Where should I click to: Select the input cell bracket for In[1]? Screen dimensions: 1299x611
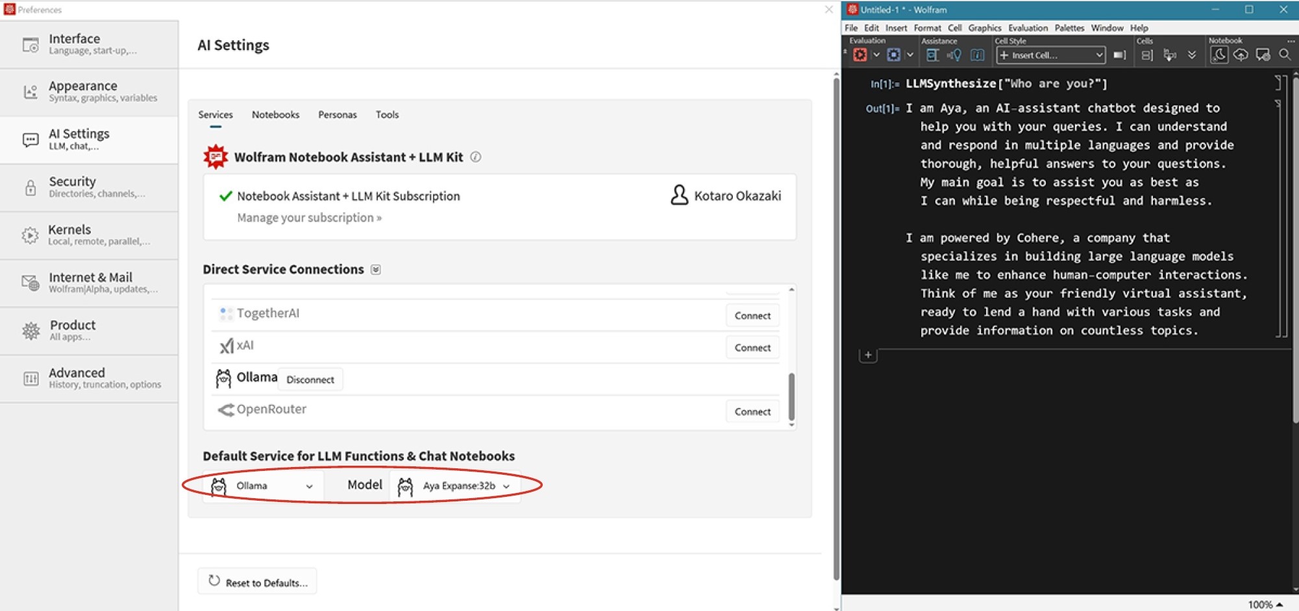pos(1278,83)
